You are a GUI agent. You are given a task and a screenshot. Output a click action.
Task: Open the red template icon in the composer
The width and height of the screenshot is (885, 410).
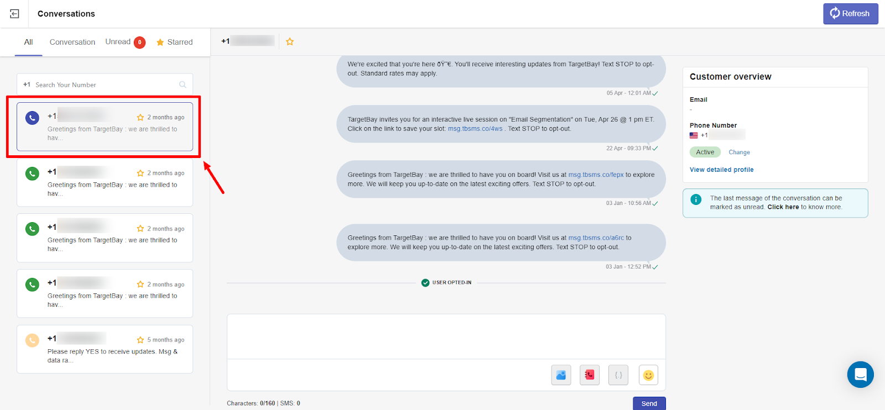pyautogui.click(x=590, y=375)
